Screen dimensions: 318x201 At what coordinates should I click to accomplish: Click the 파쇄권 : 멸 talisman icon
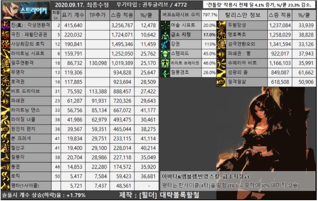click(221, 54)
